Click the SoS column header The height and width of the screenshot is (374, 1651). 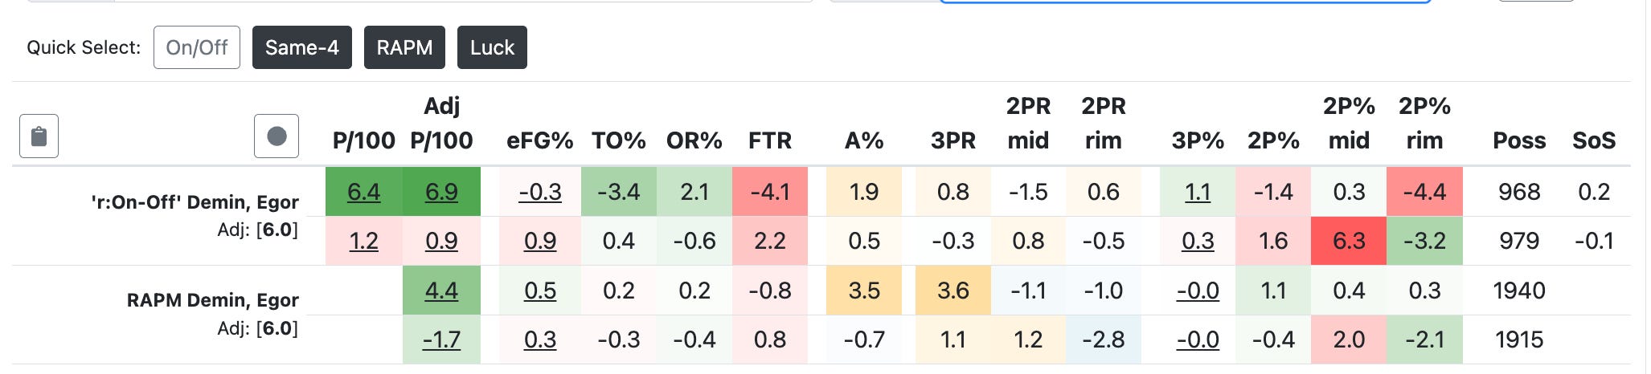point(1594,140)
